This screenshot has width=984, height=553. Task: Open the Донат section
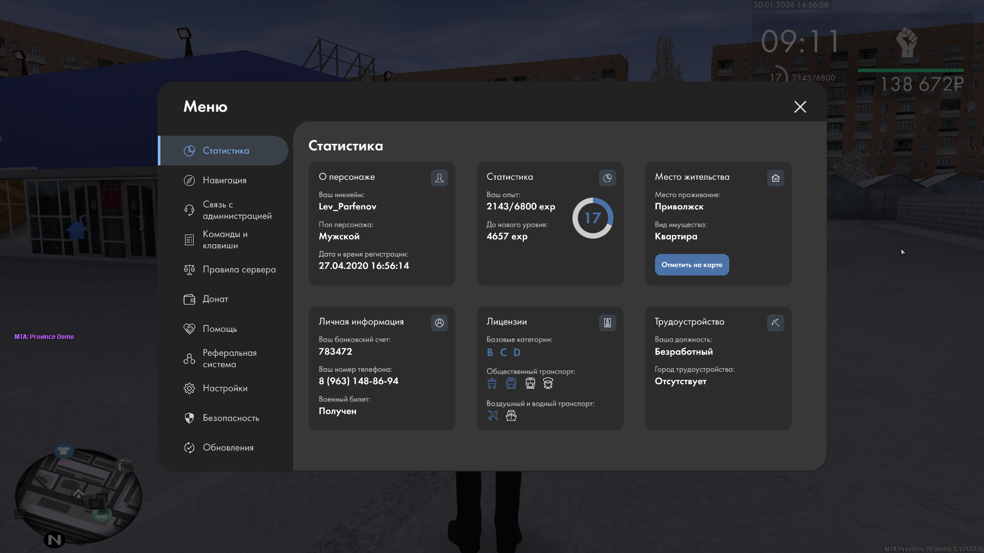point(215,299)
